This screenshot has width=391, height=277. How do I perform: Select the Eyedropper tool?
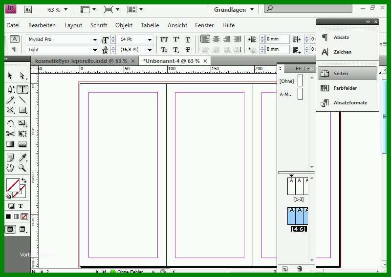22,158
